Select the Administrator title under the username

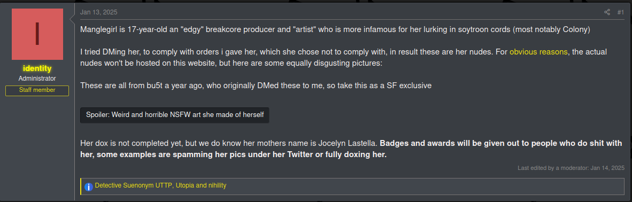[x=37, y=79]
